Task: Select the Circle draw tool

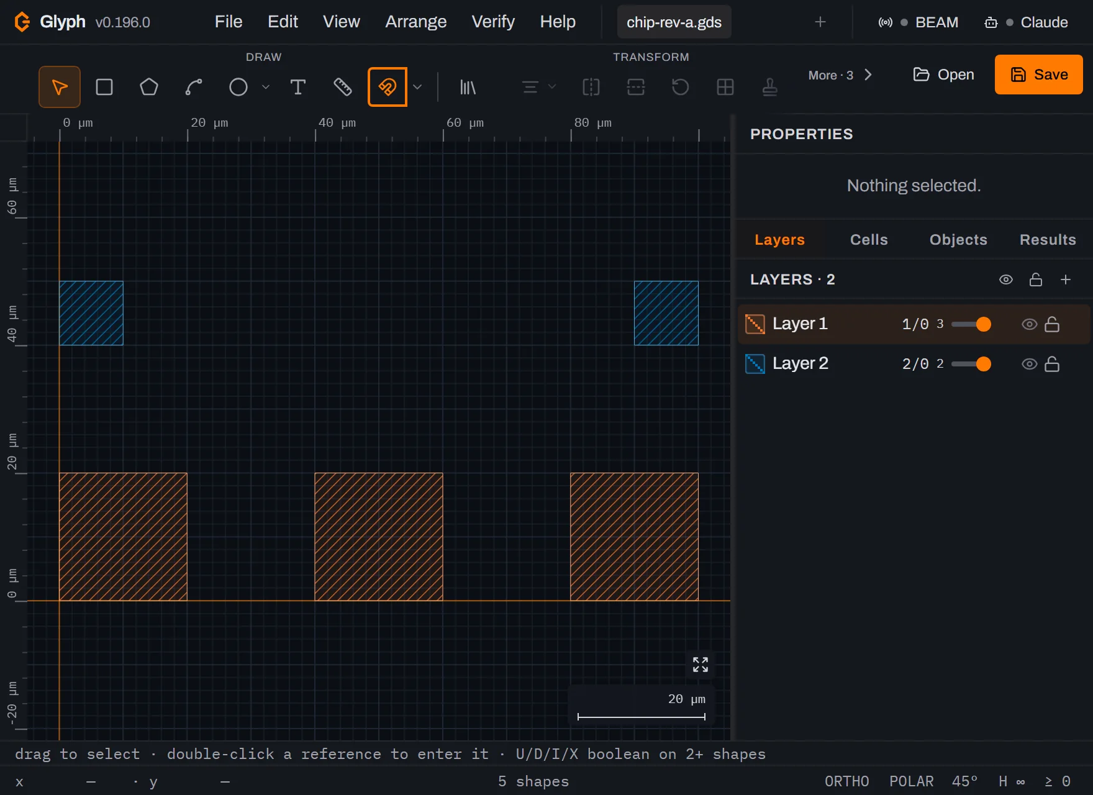Action: (238, 87)
